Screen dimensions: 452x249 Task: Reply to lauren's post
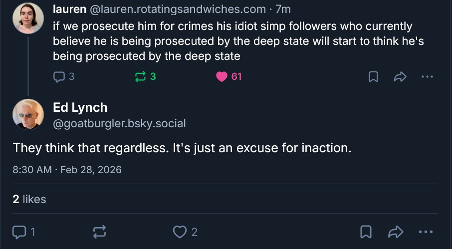pos(59,76)
